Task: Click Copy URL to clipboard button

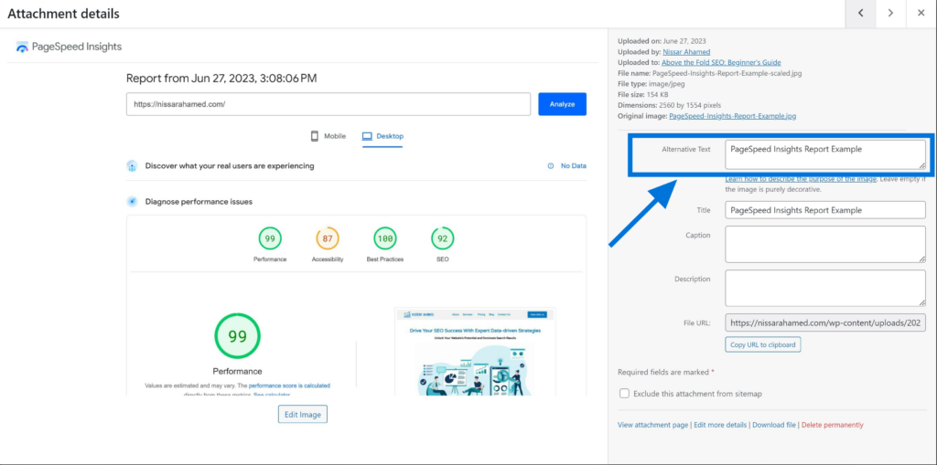Action: coord(763,344)
